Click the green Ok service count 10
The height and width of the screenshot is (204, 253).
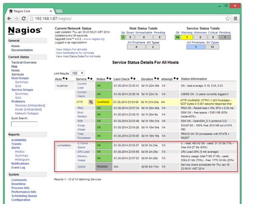178,37
